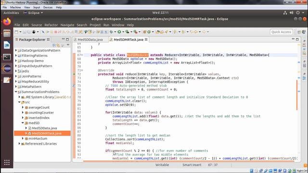Collapse all in Package Explorer
The width and height of the screenshot is (308, 173).
[54, 45]
